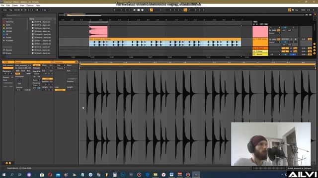Toggle Draw Mode pencil at top right
The image size is (318, 178).
290,10
